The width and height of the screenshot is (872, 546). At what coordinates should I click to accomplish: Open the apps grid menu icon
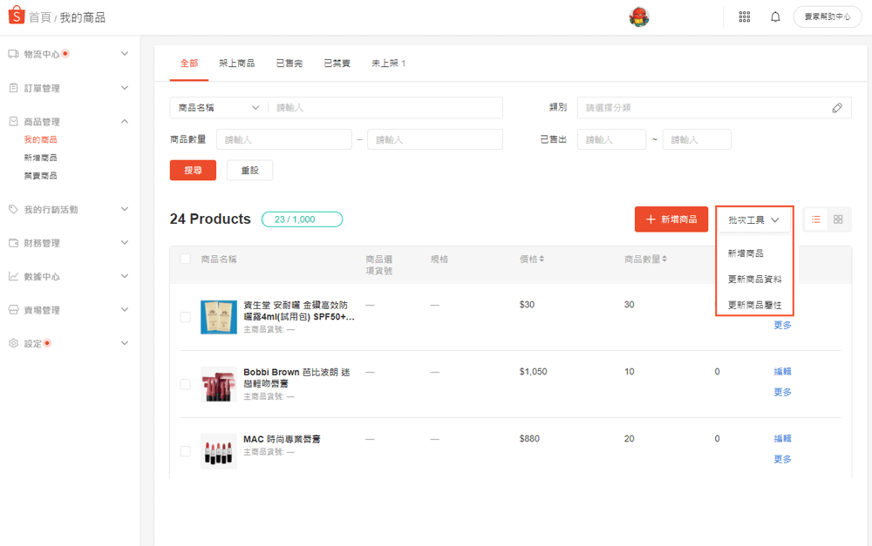744,17
